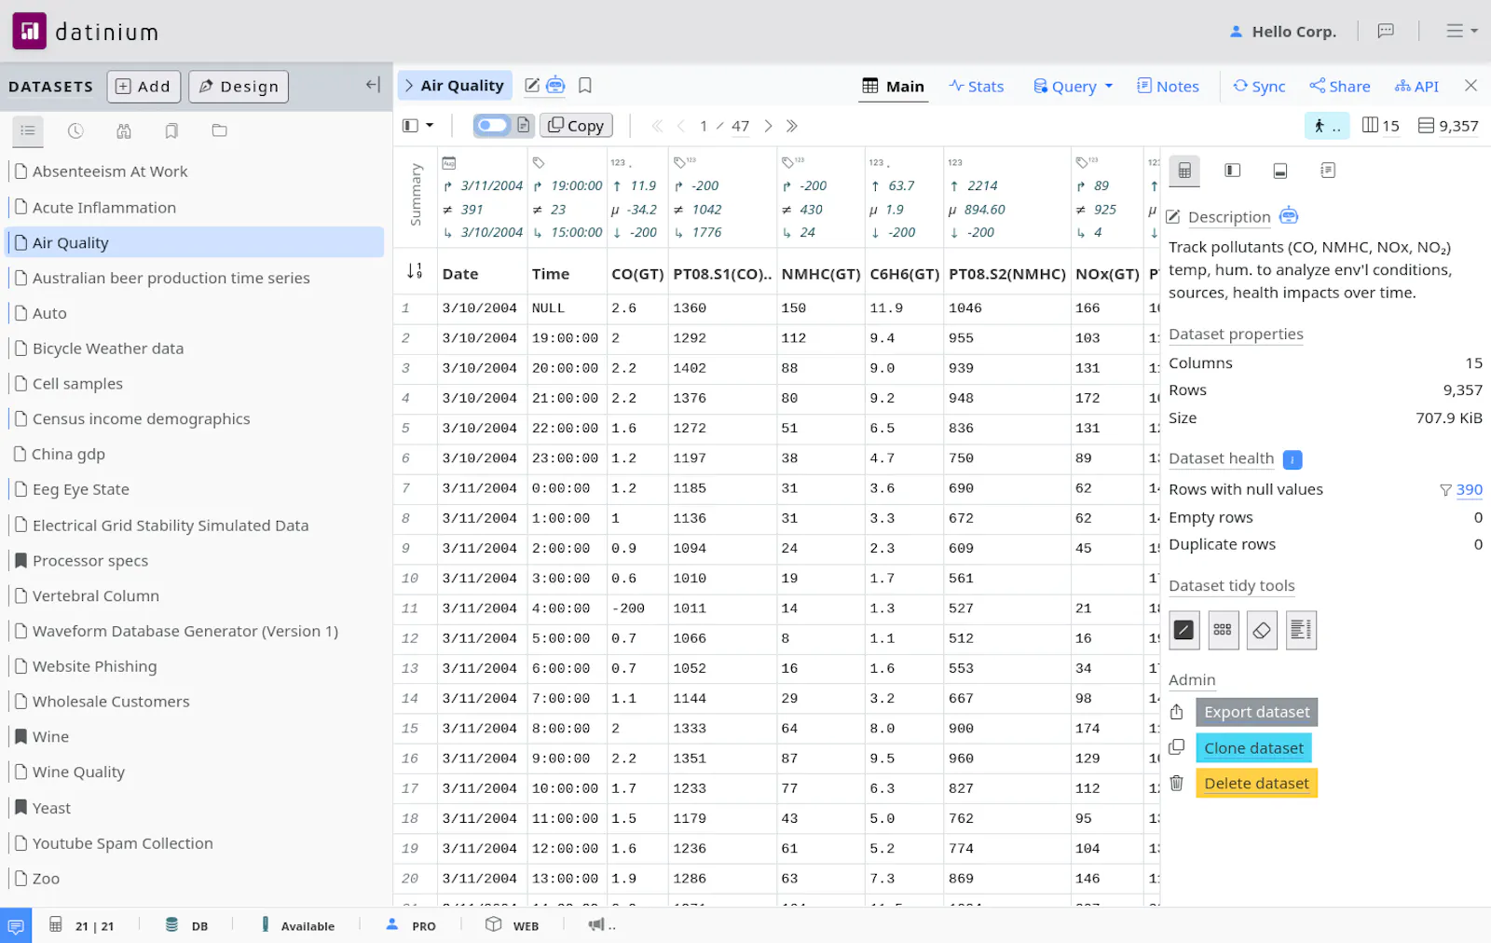
Task: Go to the previous page arrow
Action: tap(681, 126)
